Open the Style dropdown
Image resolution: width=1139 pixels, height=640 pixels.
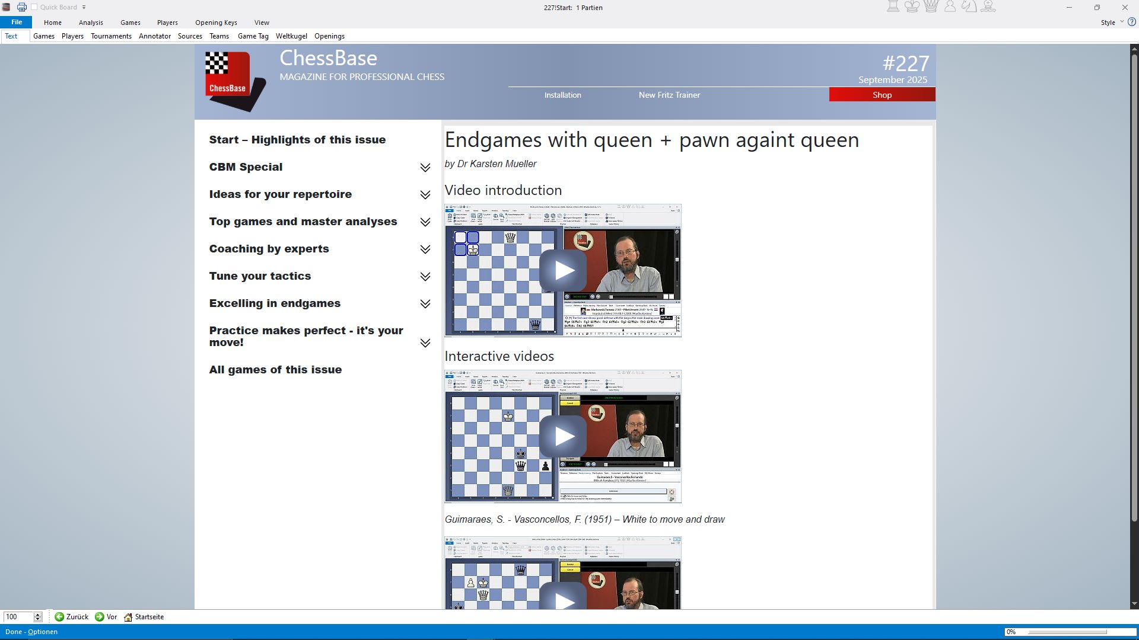pyautogui.click(x=1112, y=23)
